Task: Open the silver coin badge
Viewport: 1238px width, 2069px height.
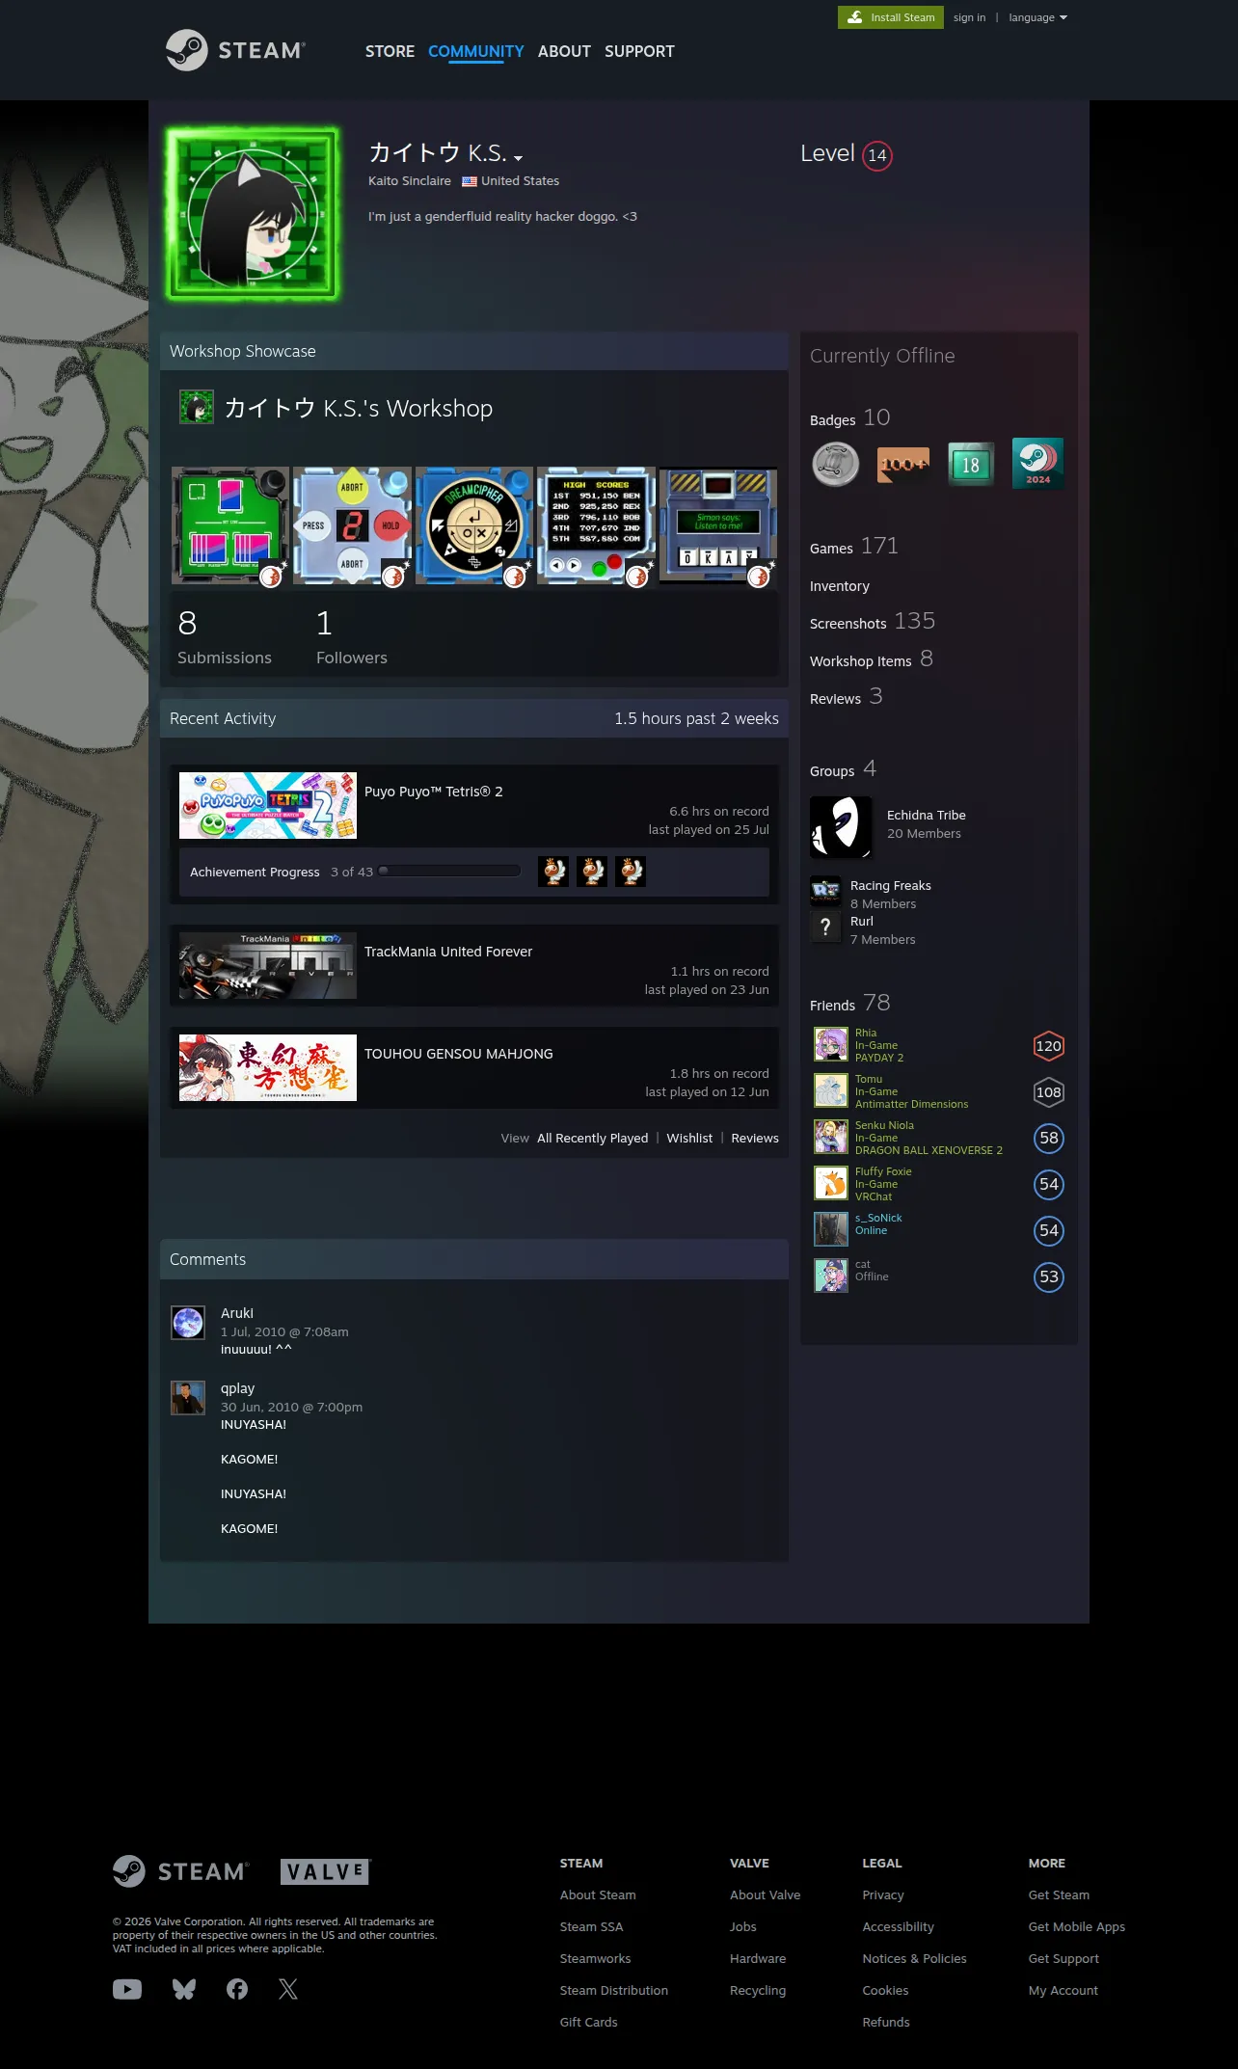Action: coord(835,464)
